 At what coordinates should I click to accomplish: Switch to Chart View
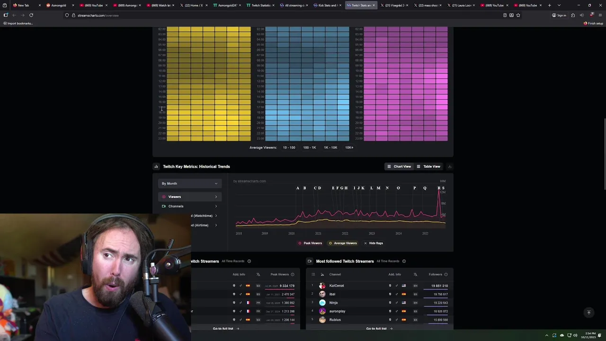click(399, 167)
